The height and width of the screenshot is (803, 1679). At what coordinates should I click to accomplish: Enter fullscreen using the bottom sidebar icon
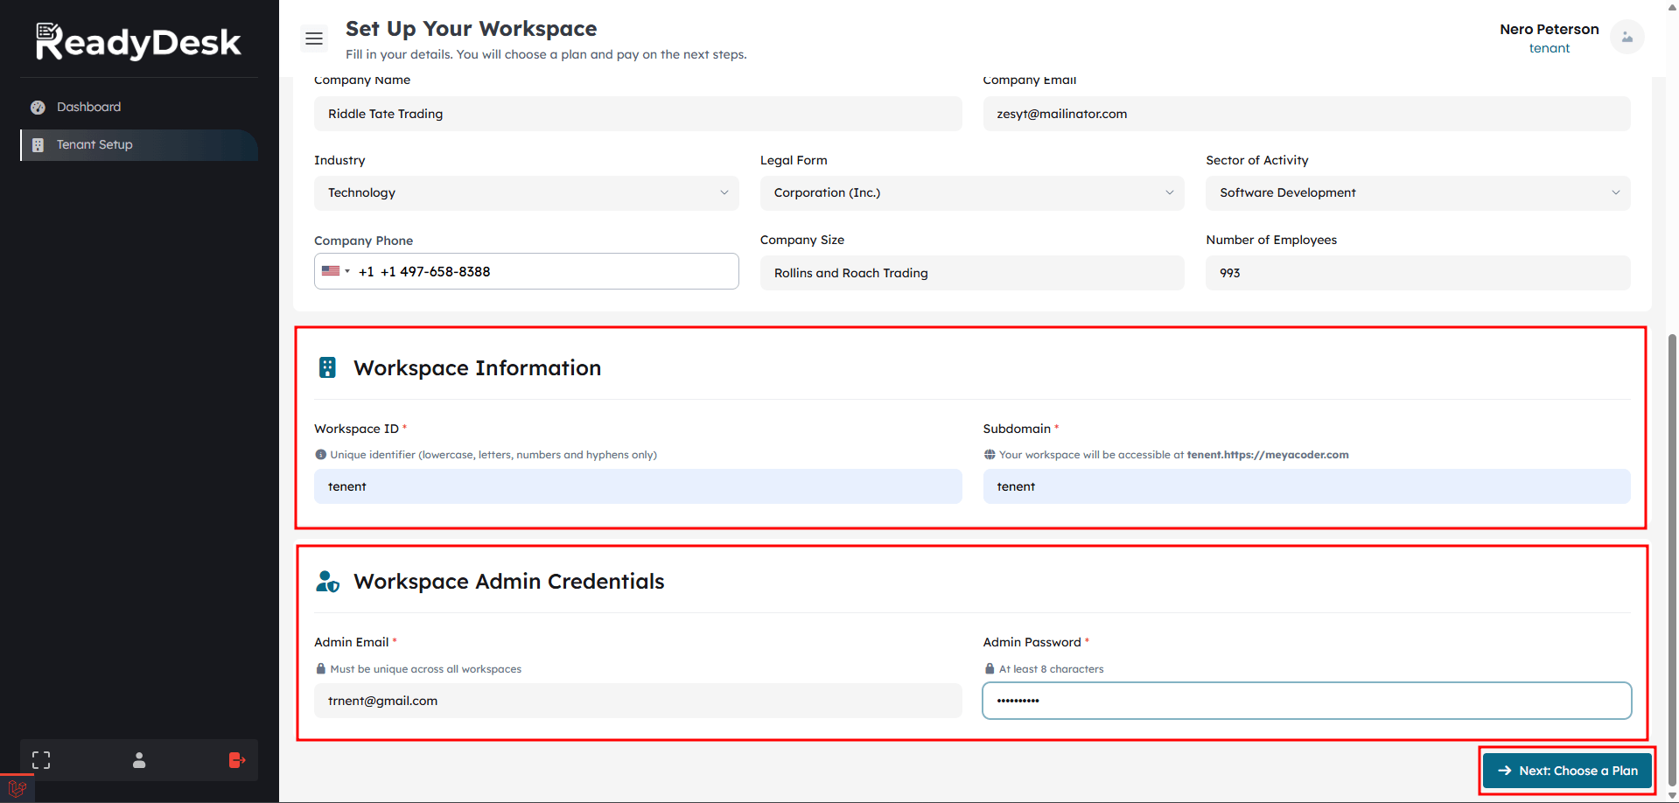click(41, 760)
